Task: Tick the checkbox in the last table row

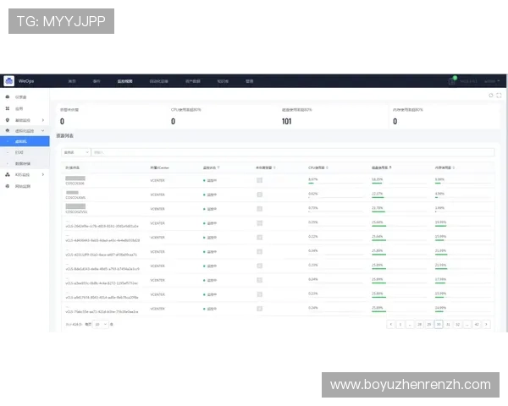Action: (260, 308)
